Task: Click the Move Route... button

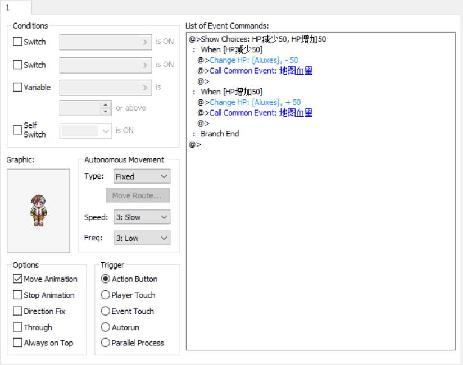Action: click(138, 195)
